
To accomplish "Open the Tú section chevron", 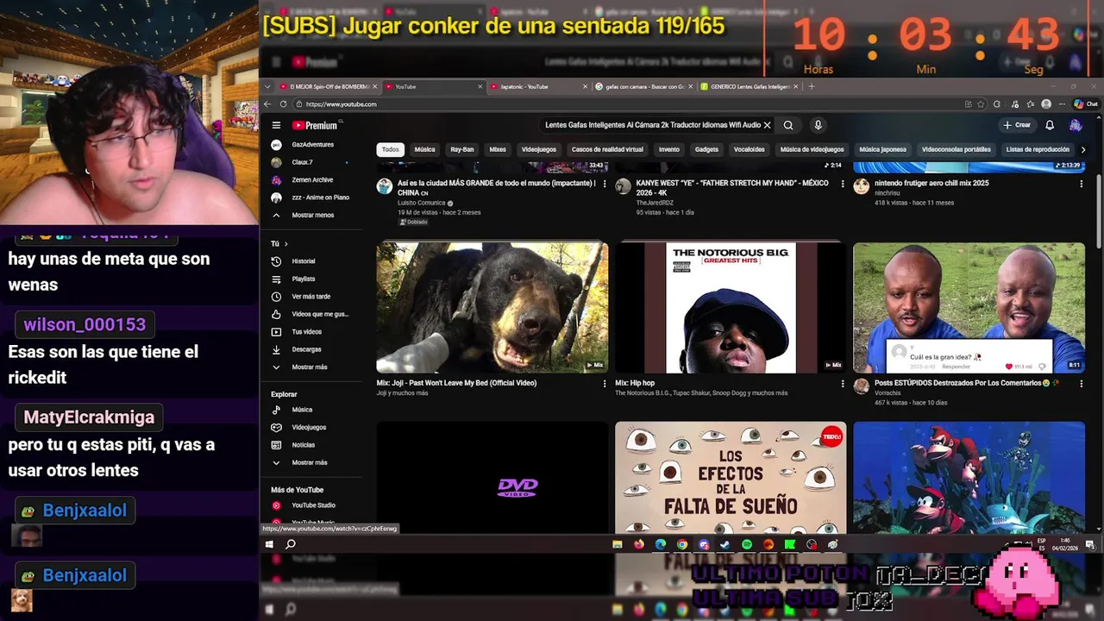I will [285, 244].
